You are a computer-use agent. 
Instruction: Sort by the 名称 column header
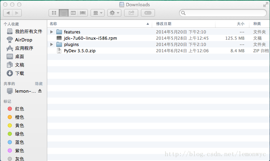100,24
